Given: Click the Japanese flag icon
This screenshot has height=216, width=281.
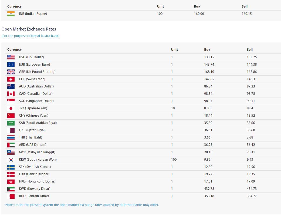Looking at the screenshot, I should pos(11,108).
